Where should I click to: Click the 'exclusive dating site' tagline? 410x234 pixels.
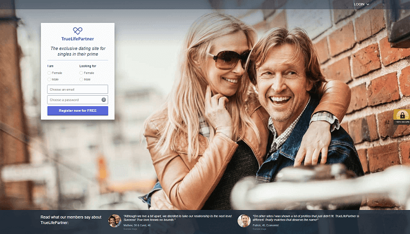click(x=78, y=51)
